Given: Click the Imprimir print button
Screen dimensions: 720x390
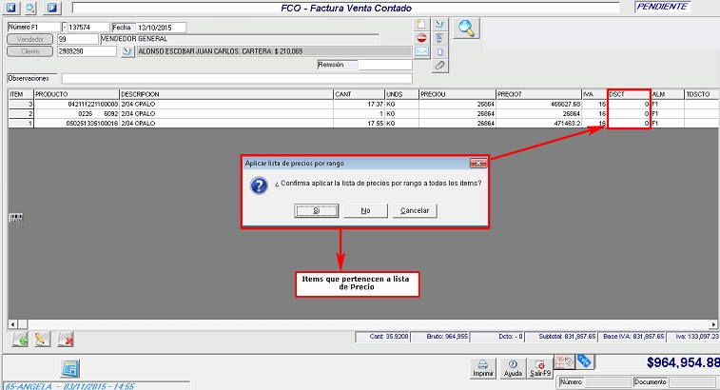Looking at the screenshot, I should [x=483, y=367].
